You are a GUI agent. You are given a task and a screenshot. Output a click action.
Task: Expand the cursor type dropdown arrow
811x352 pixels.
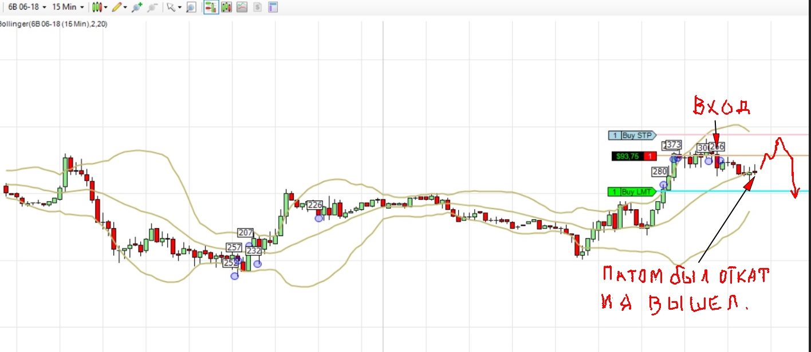179,7
